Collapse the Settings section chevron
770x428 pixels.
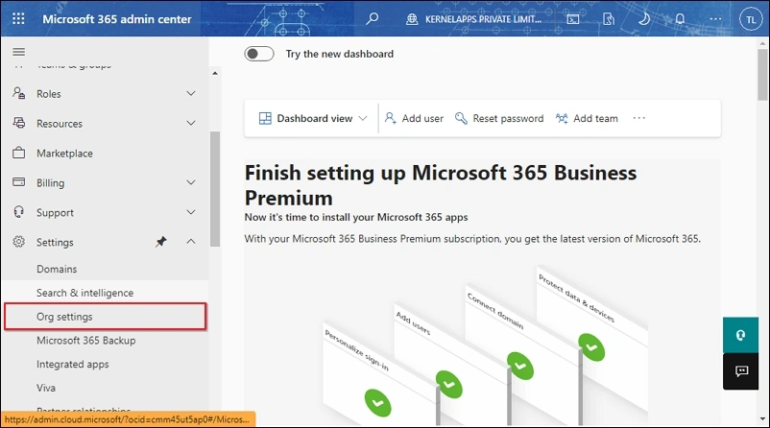click(x=191, y=242)
